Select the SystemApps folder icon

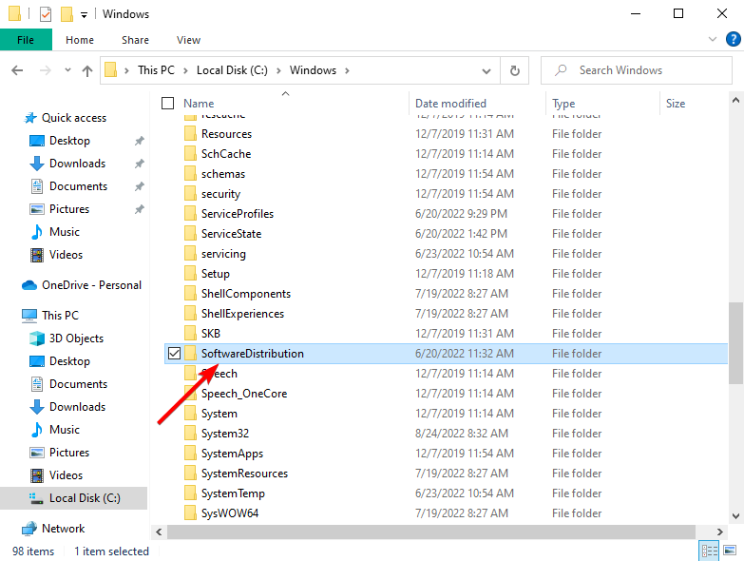pyautogui.click(x=190, y=454)
